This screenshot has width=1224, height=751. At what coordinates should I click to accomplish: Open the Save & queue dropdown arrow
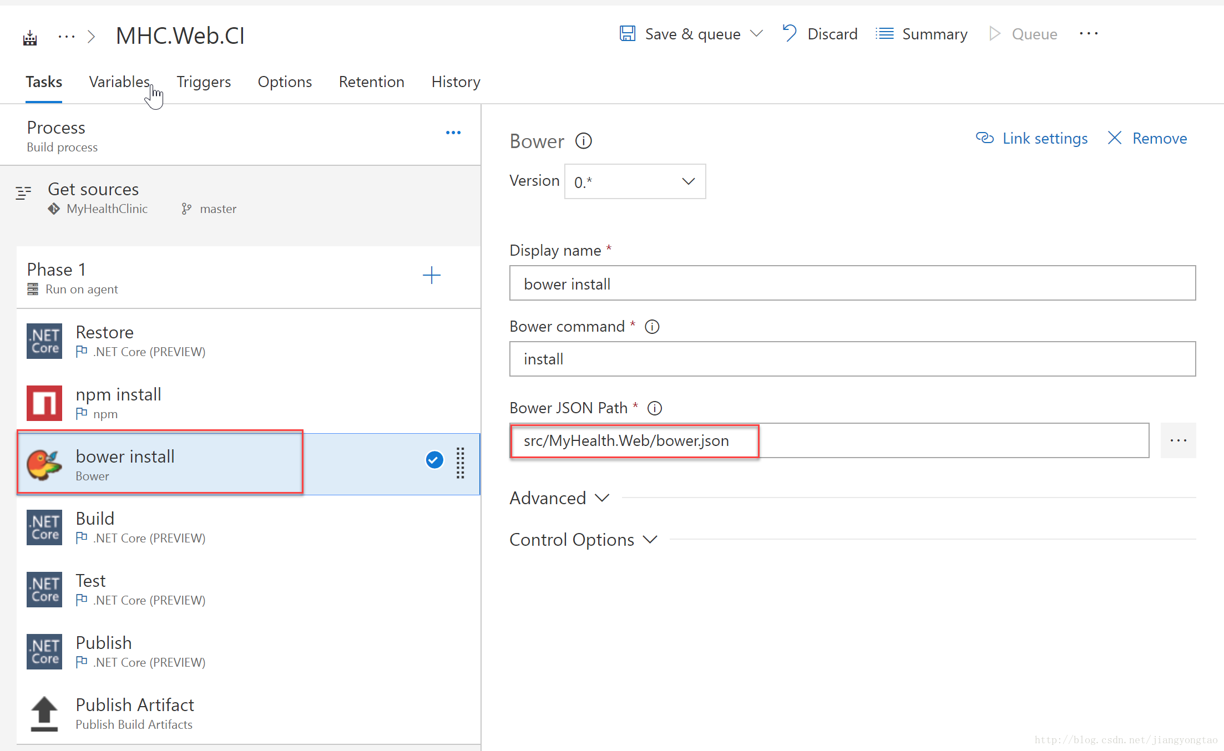(756, 34)
